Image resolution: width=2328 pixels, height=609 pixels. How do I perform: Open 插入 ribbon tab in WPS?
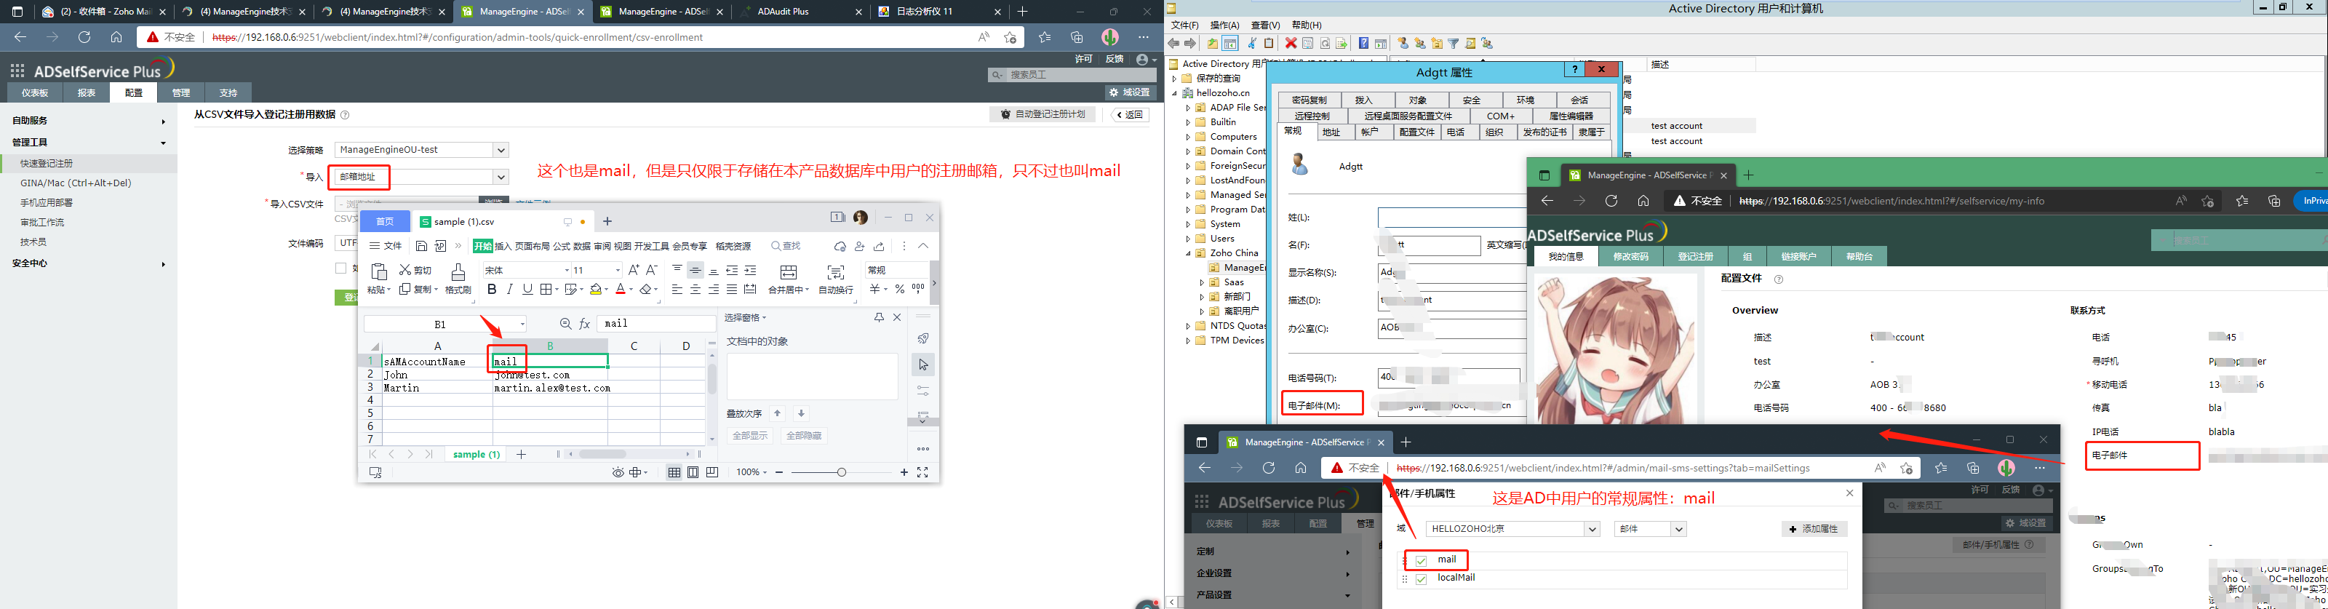click(503, 246)
